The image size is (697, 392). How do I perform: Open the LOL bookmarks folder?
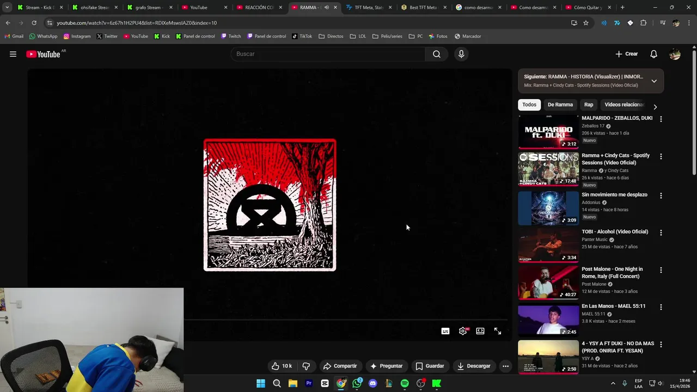358,36
